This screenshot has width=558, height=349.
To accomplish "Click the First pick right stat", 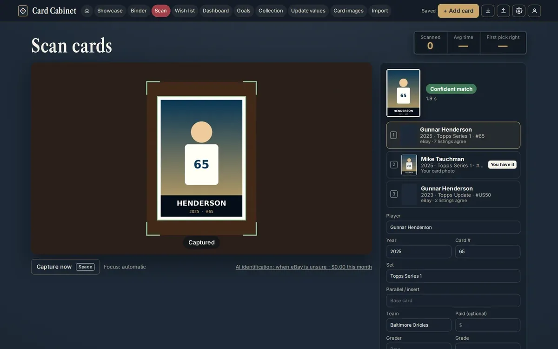I will (503, 42).
